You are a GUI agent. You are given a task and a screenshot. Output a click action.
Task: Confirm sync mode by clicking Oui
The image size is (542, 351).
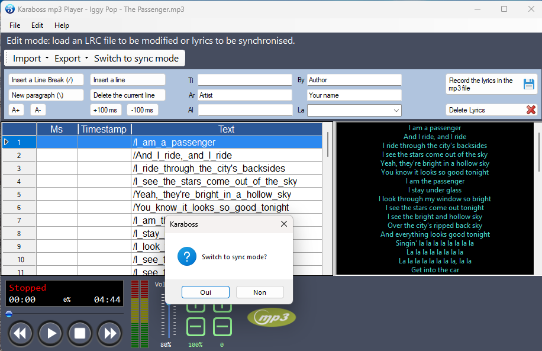click(205, 292)
